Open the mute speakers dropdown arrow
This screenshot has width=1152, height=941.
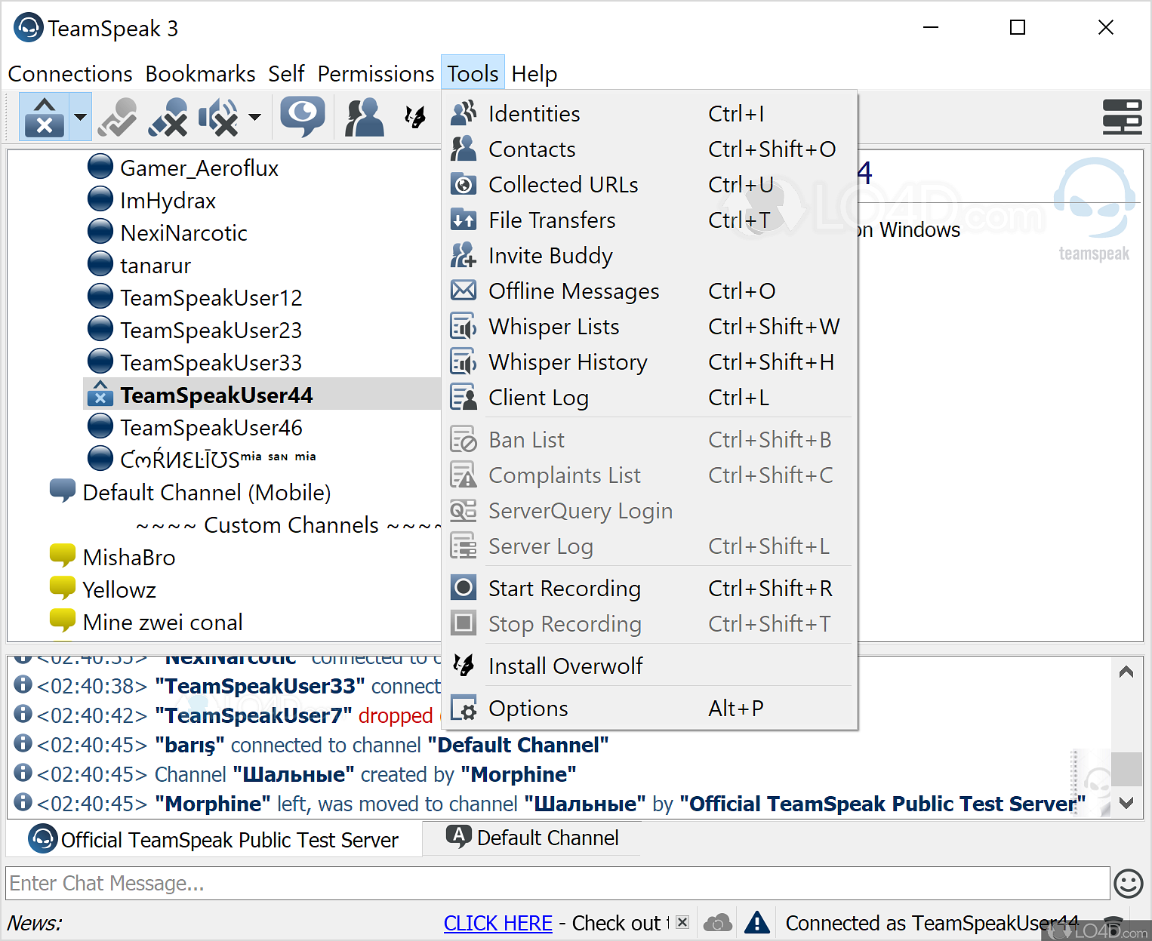coord(255,117)
